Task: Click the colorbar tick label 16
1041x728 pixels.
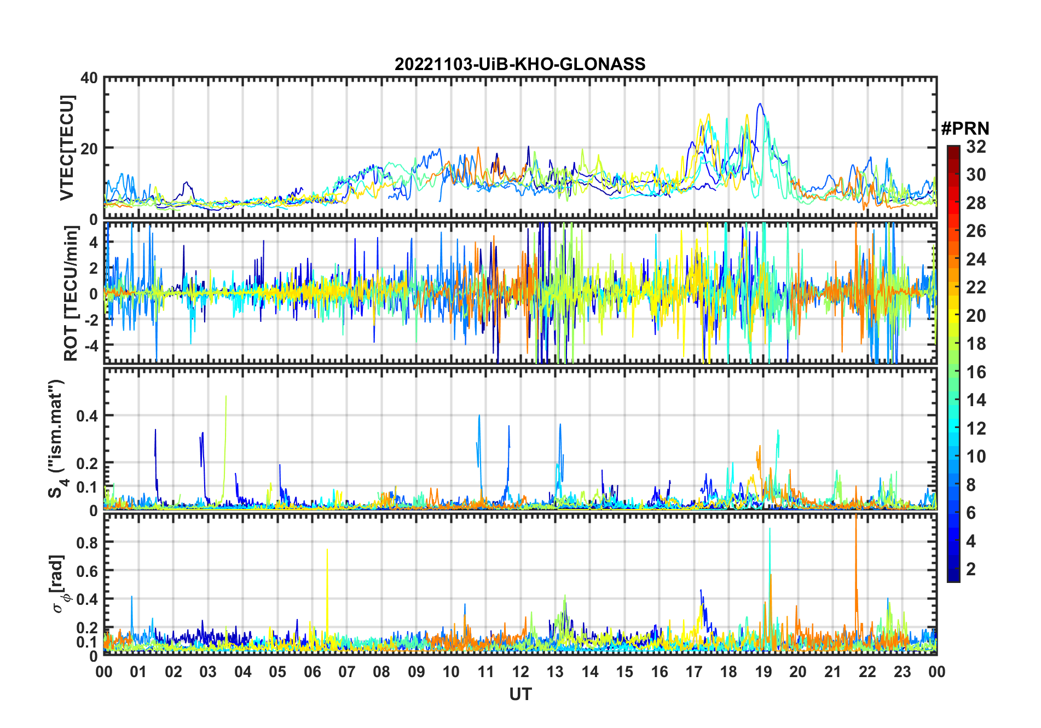Action: point(976,372)
